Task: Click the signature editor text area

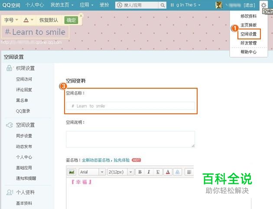Action: tap(130, 193)
